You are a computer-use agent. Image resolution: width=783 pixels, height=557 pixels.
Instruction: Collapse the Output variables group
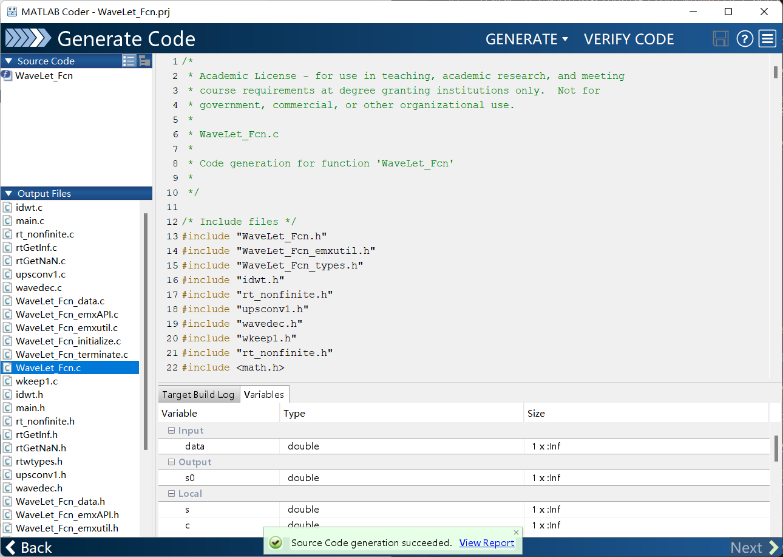point(172,462)
